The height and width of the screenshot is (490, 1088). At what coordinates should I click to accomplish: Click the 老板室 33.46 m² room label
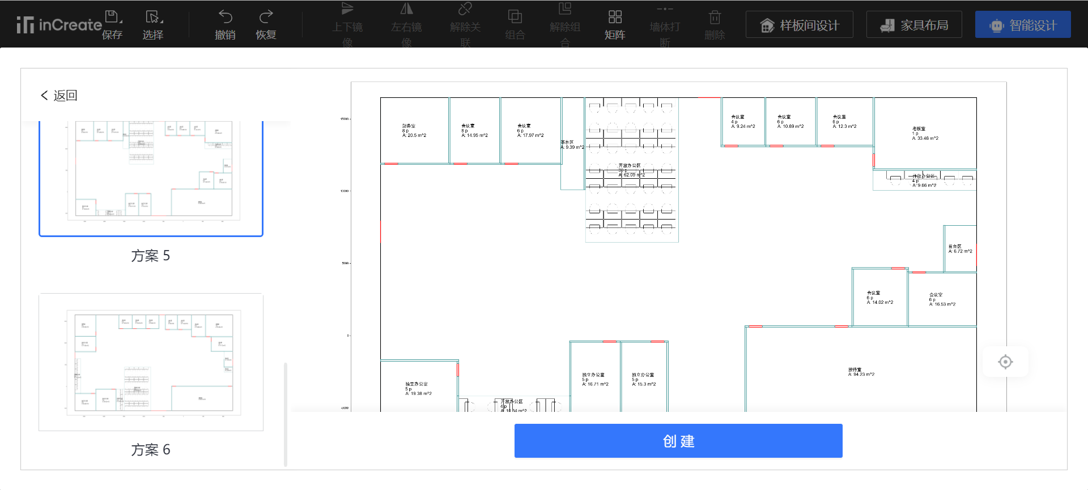925,134
